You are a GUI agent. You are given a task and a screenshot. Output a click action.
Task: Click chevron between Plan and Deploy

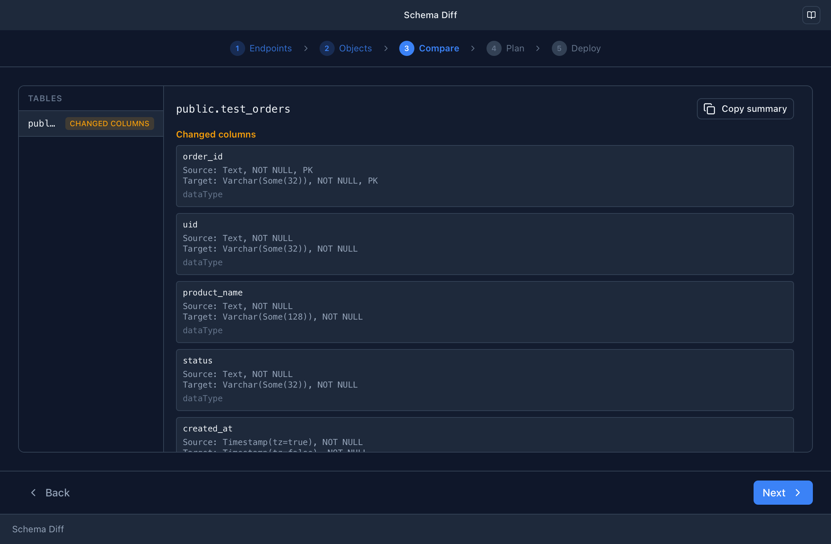(538, 48)
